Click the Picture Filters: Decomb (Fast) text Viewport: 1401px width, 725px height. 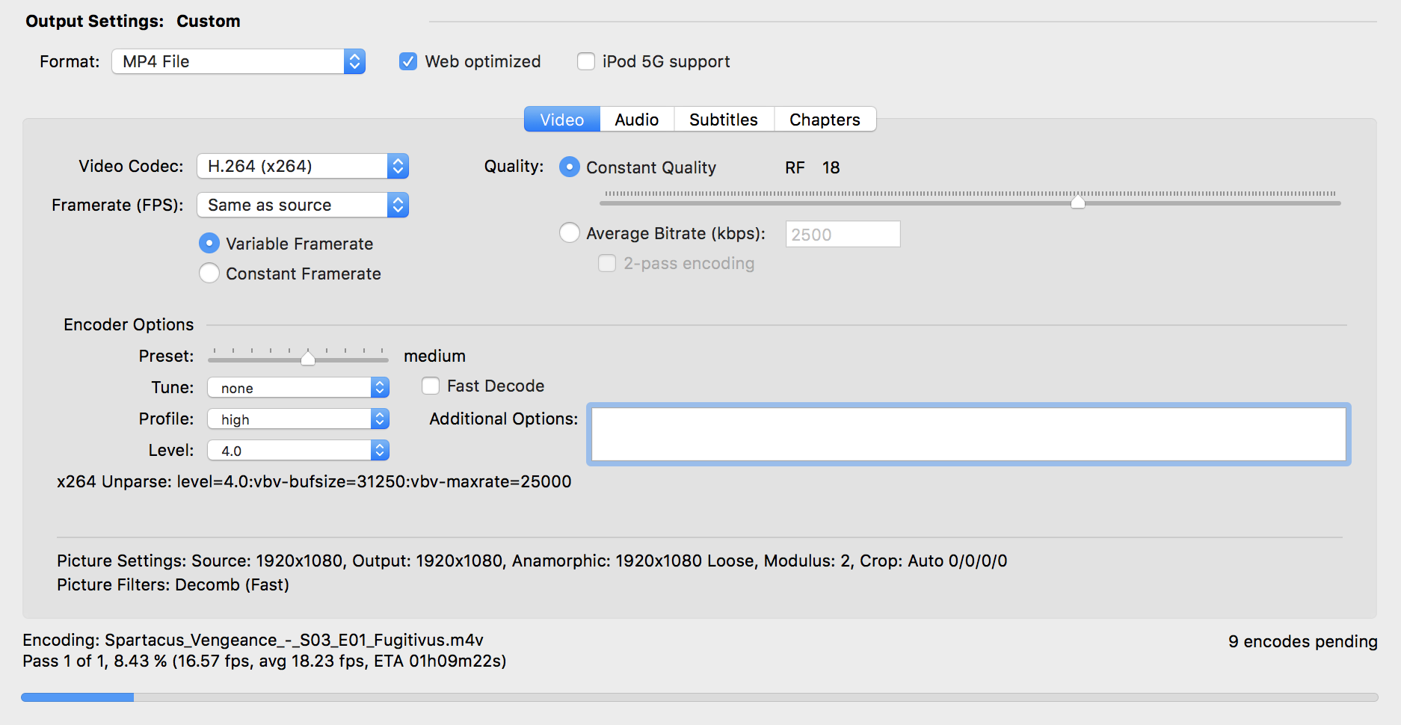[x=173, y=584]
